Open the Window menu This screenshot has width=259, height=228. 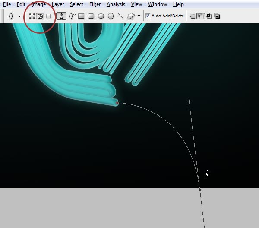[158, 4]
